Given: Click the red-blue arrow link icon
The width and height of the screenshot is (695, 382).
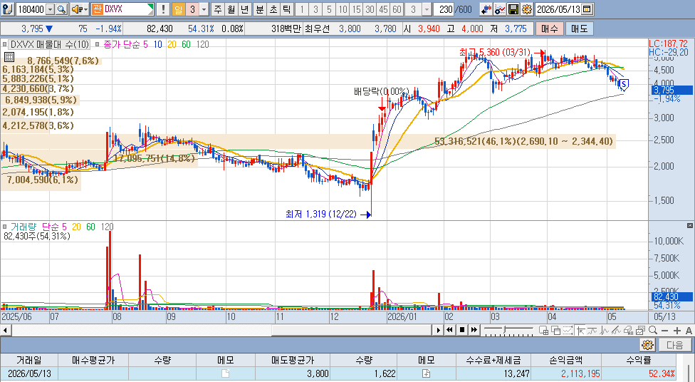Looking at the screenshot, I should click(486, 9).
